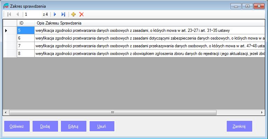
Task: Close the Zakres sprawdzenia window
Action: coord(259,6)
